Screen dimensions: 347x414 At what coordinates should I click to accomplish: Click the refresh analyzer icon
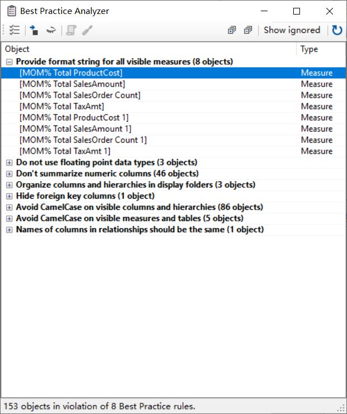click(337, 30)
